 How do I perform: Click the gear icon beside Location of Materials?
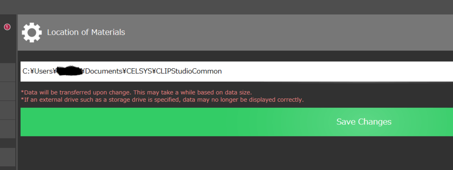[32, 32]
